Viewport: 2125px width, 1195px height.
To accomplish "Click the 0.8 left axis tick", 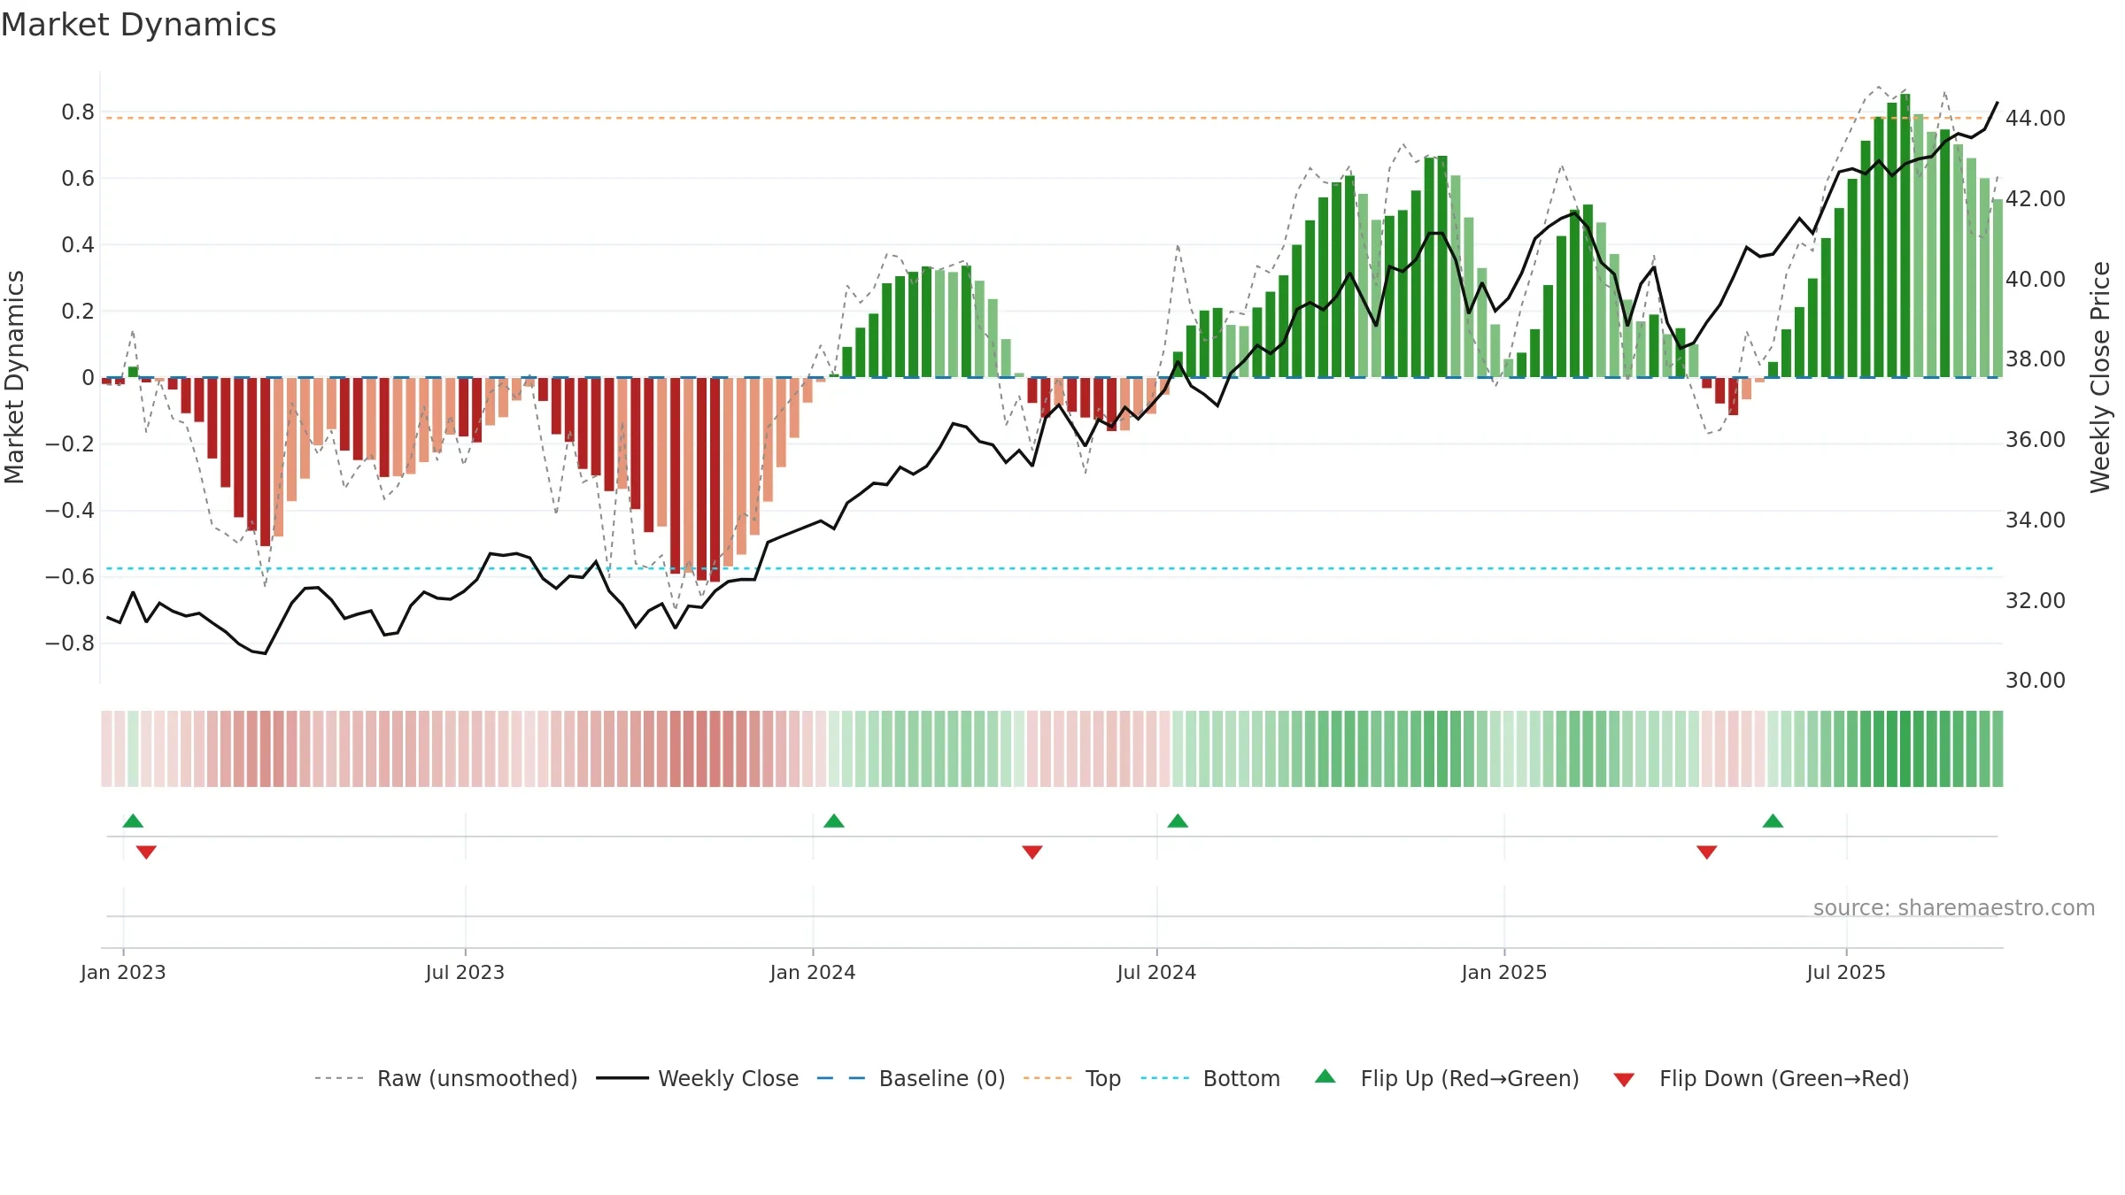I will tap(78, 112).
